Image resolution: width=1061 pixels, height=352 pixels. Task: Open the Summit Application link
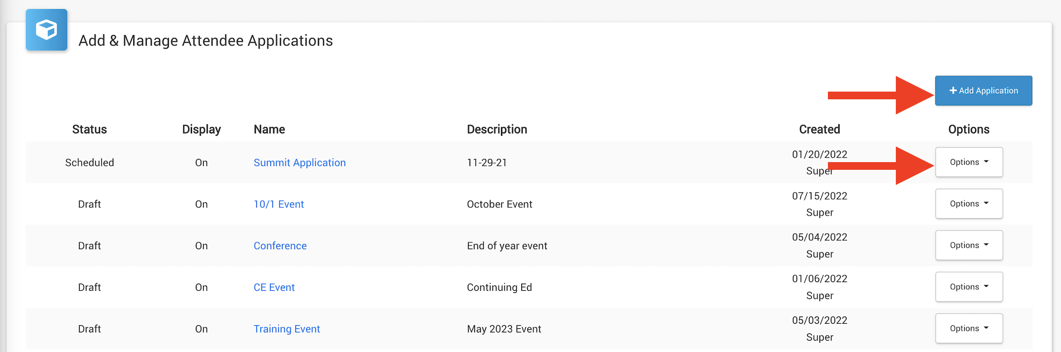299,163
